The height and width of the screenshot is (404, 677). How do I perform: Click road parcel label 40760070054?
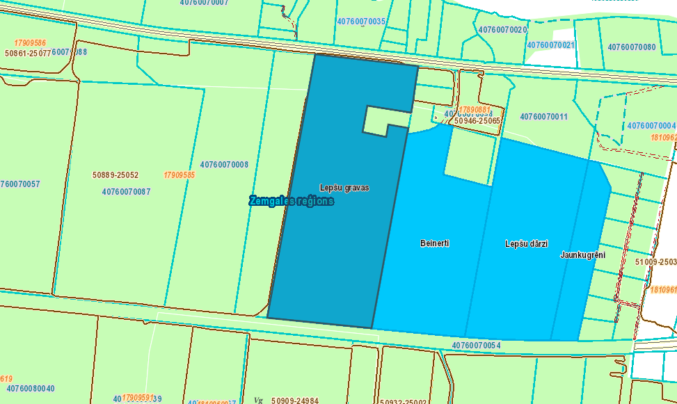click(x=476, y=345)
